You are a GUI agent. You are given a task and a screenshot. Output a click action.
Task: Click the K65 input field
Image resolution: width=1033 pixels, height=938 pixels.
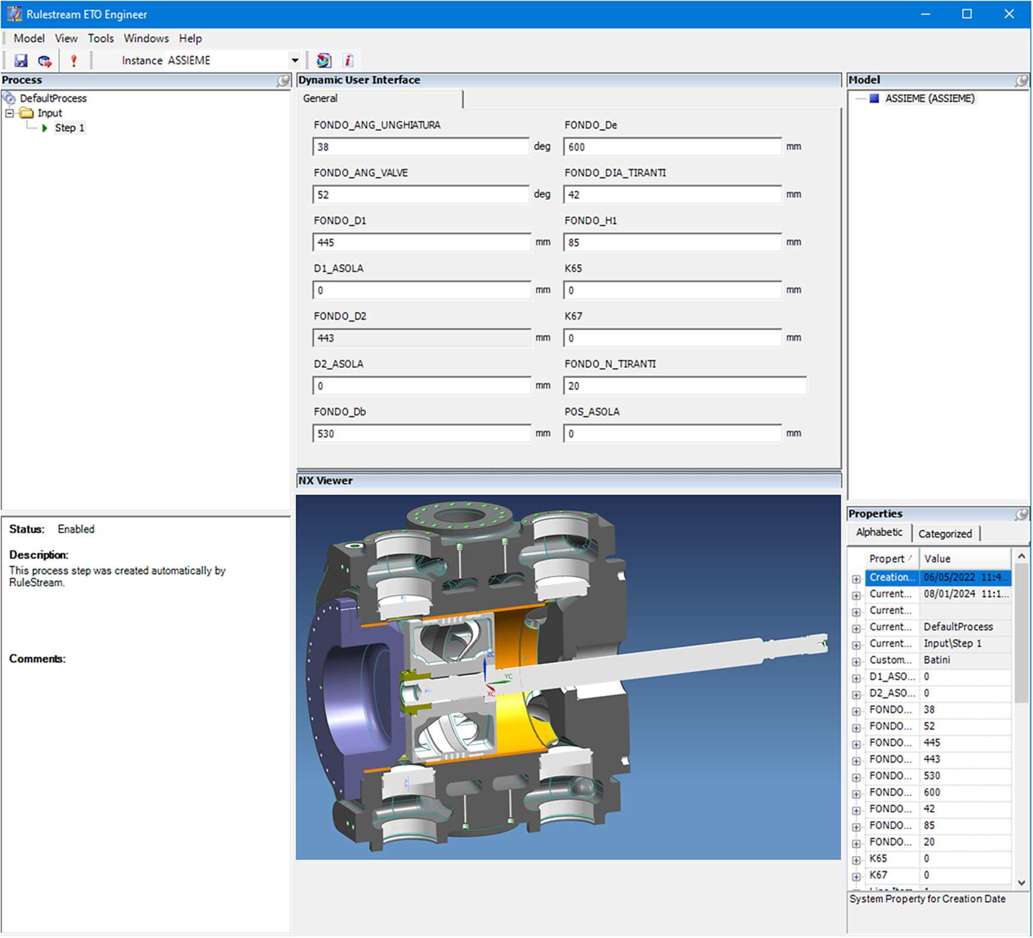tap(673, 290)
